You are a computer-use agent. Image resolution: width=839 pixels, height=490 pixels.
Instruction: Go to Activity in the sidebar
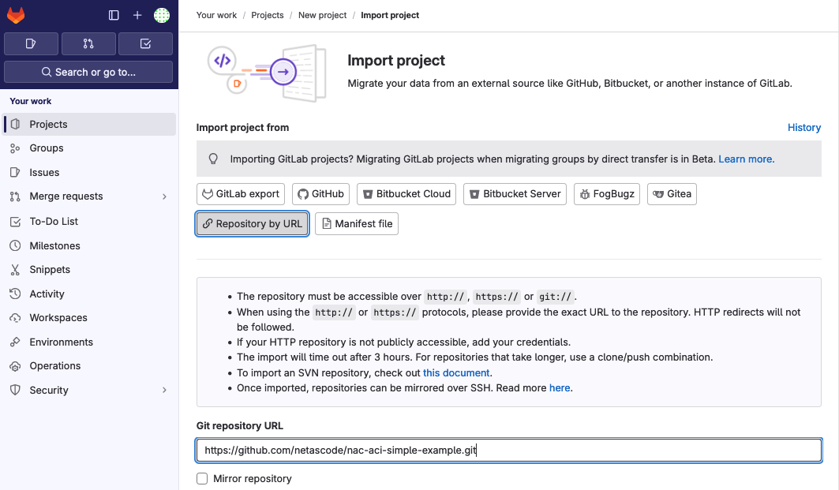89,294
